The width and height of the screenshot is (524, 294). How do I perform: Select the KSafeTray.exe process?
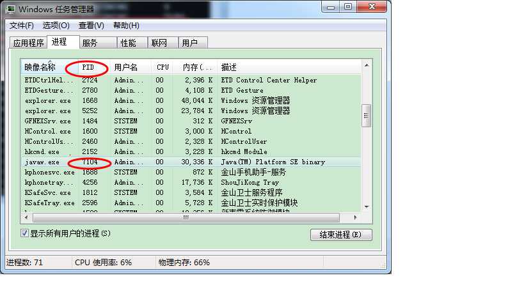click(x=191, y=203)
